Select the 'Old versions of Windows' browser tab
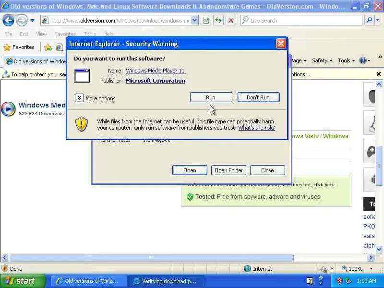Screen dimensions: 384x288 [x=36, y=61]
